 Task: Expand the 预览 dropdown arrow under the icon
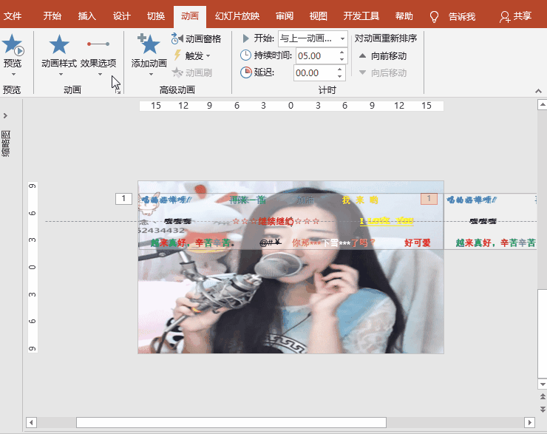pos(13,74)
